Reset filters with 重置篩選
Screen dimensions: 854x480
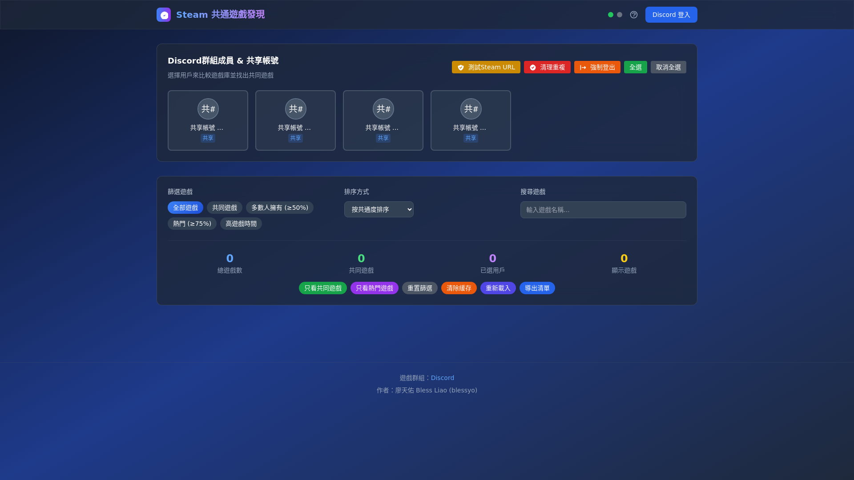click(x=420, y=288)
